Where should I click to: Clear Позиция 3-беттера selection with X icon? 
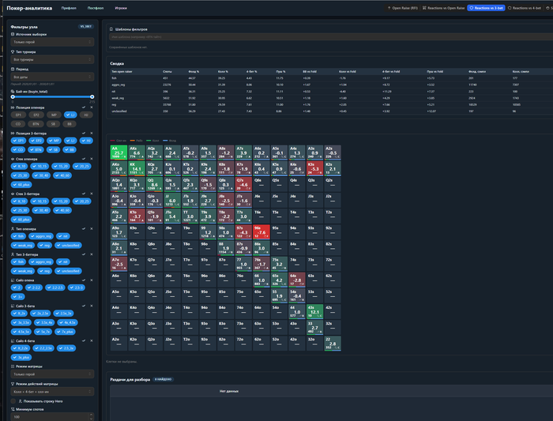click(92, 133)
